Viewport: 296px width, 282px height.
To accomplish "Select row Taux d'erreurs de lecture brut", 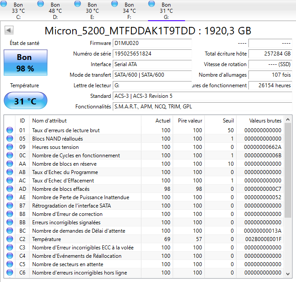I will [144, 130].
